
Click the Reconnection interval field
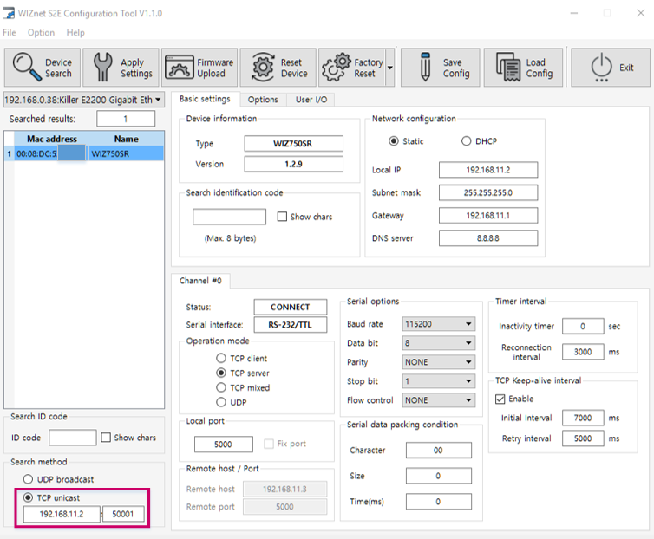pyautogui.click(x=583, y=352)
